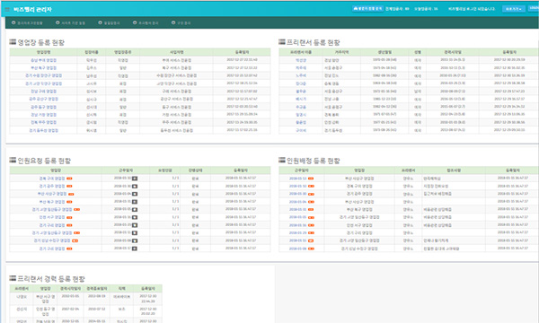
Task: Open calendar icon in 경기 광주 영업장 request row
Action: tap(135, 187)
